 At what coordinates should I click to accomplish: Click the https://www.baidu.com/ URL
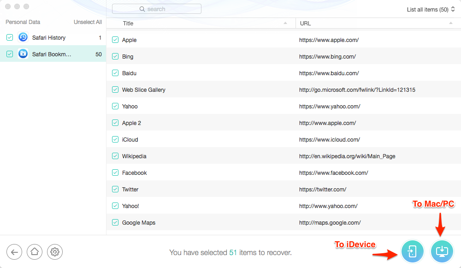[x=329, y=73]
